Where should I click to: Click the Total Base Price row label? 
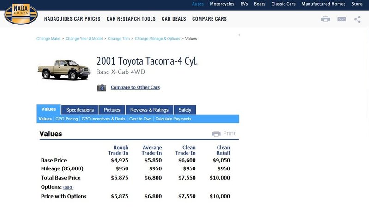[x=60, y=178]
